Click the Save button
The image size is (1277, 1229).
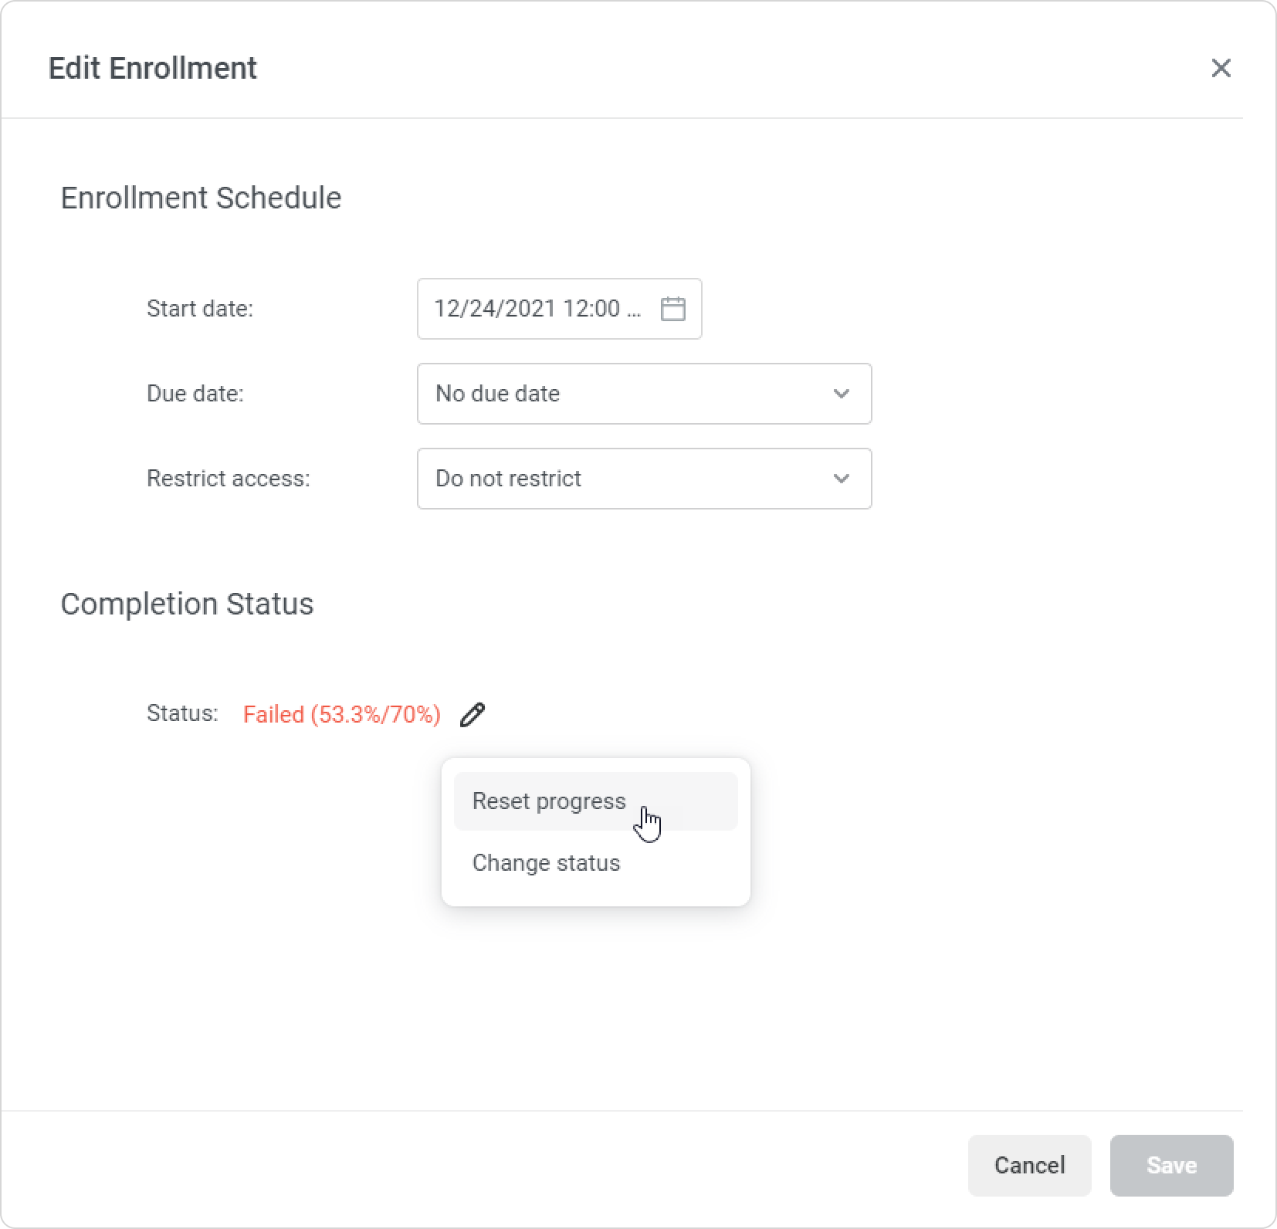click(1171, 1165)
